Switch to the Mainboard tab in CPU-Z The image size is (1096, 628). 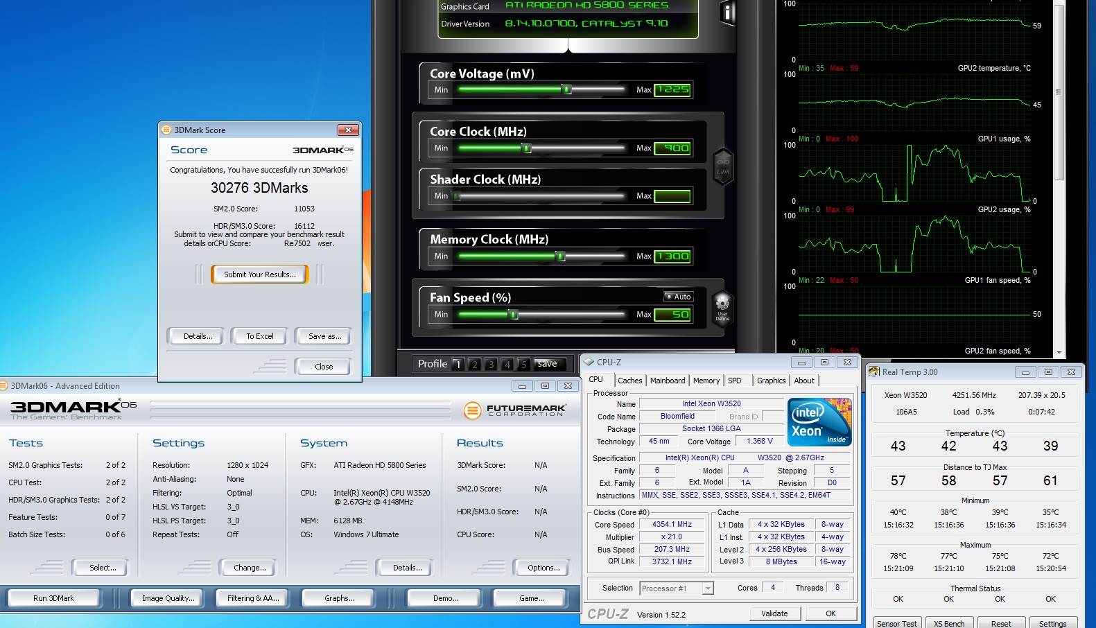pos(668,381)
